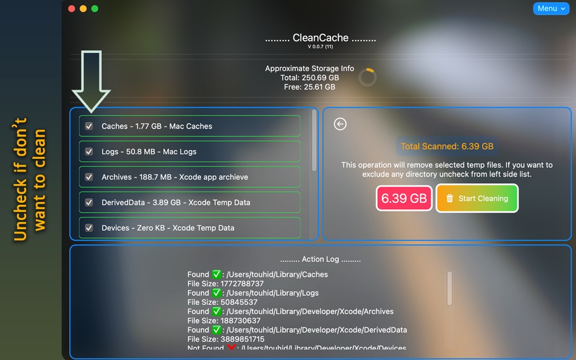
Task: Click "File Size: 50845537" log line
Action: pos(223,302)
